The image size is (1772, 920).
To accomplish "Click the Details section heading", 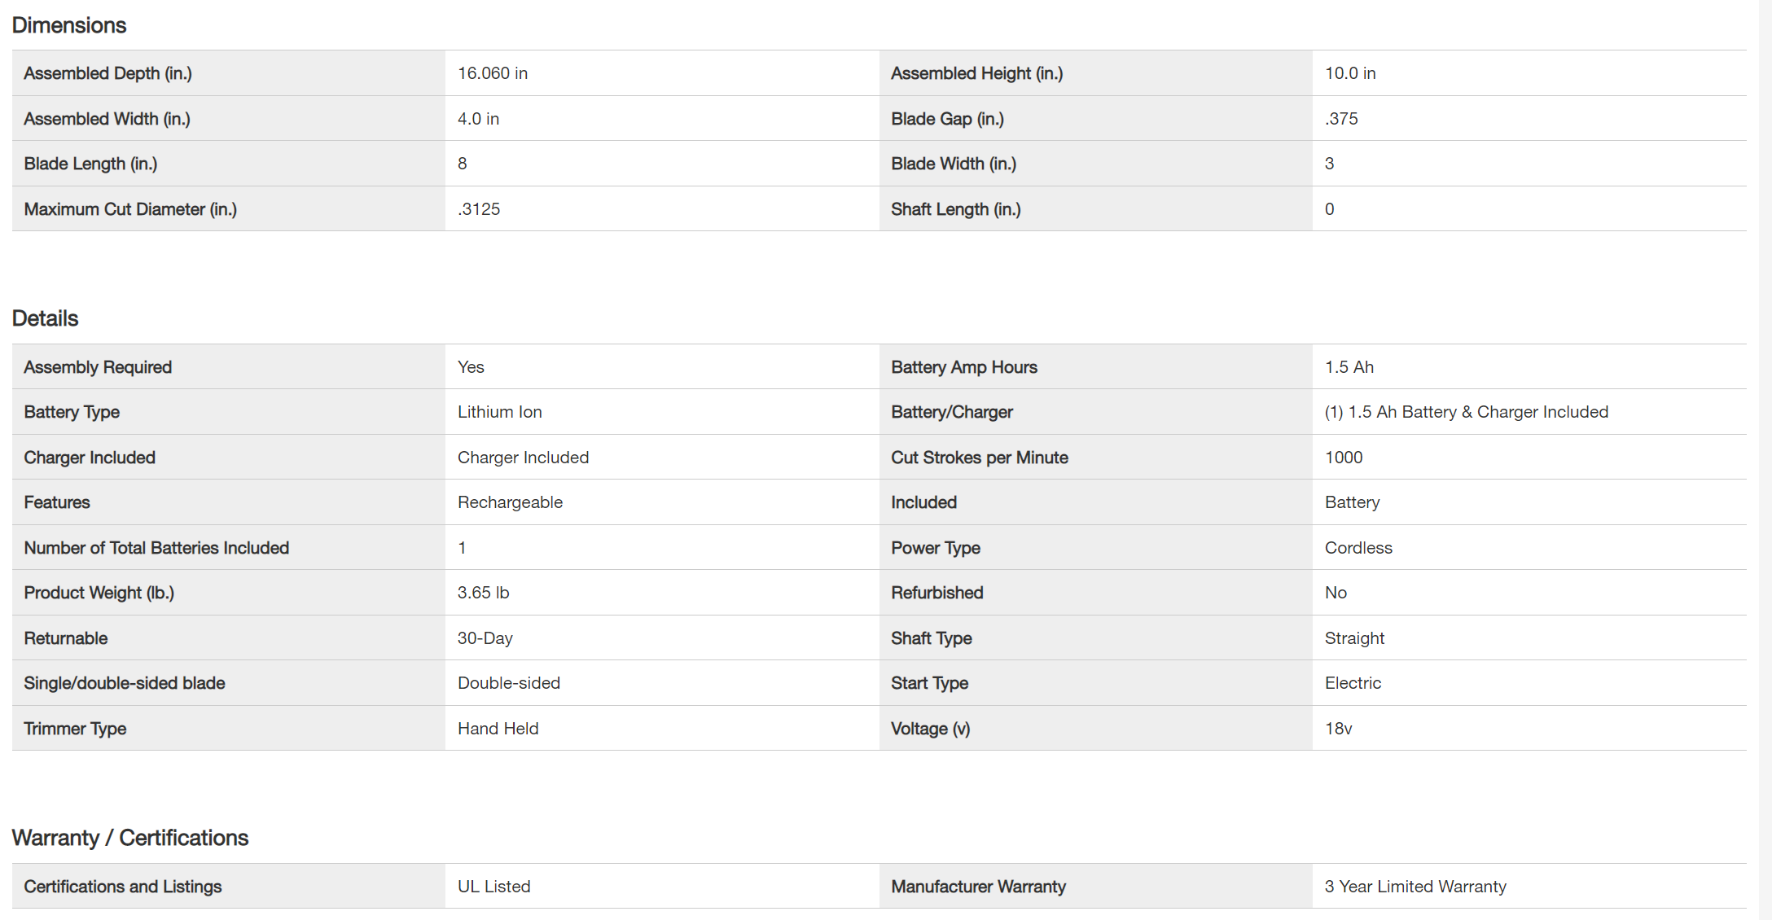I will point(45,318).
